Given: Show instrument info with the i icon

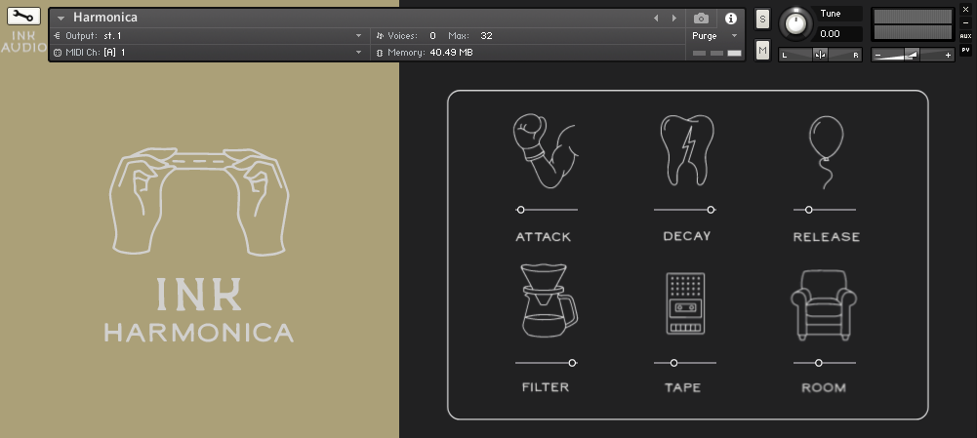Looking at the screenshot, I should point(730,19).
